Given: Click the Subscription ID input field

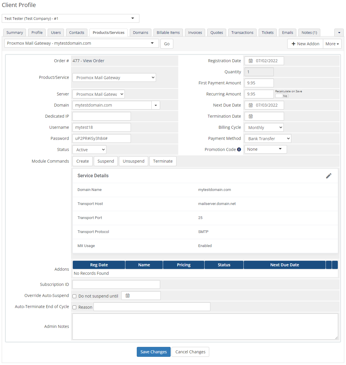Looking at the screenshot, I should click(x=116, y=284).
